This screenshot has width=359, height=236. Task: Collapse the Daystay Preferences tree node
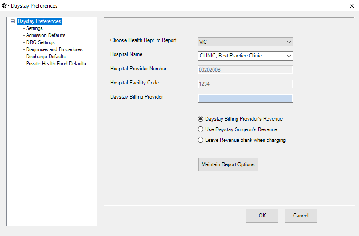click(12, 21)
